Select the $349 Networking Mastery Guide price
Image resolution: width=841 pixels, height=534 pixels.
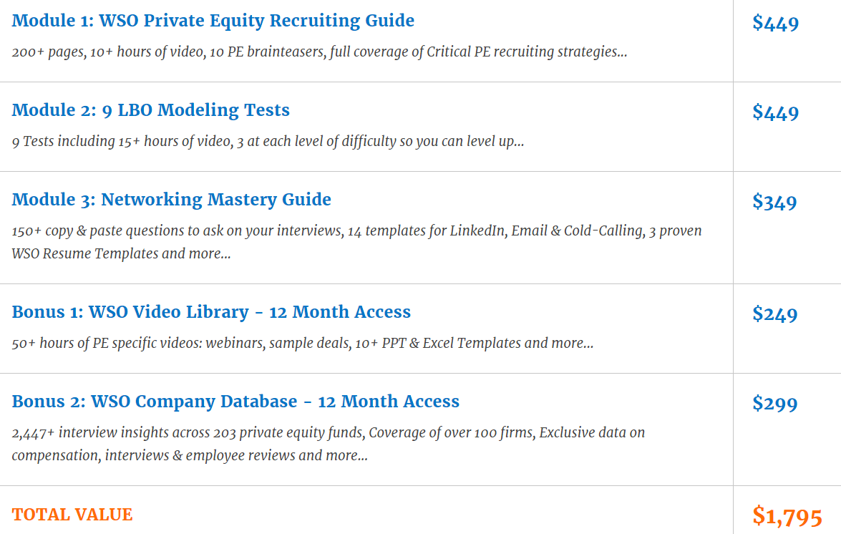pyautogui.click(x=774, y=203)
